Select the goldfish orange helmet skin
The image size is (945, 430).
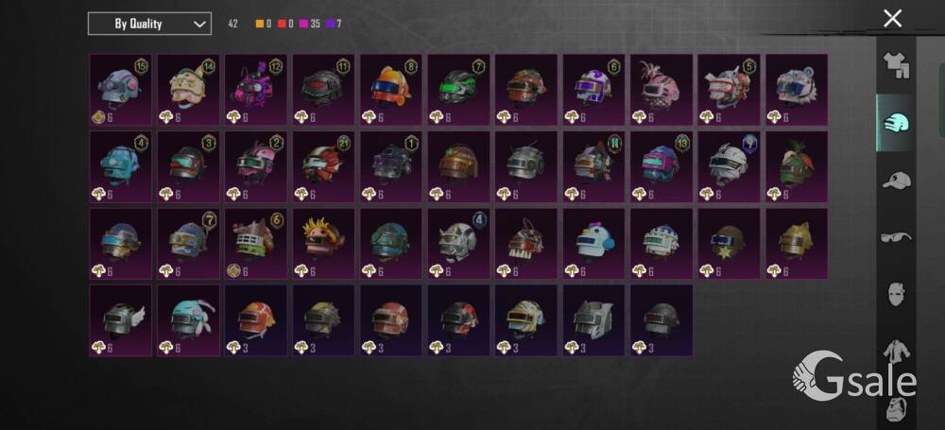[x=392, y=90]
